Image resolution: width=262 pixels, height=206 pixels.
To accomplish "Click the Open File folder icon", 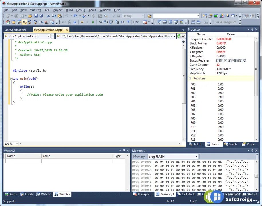I will click(x=30, y=16).
